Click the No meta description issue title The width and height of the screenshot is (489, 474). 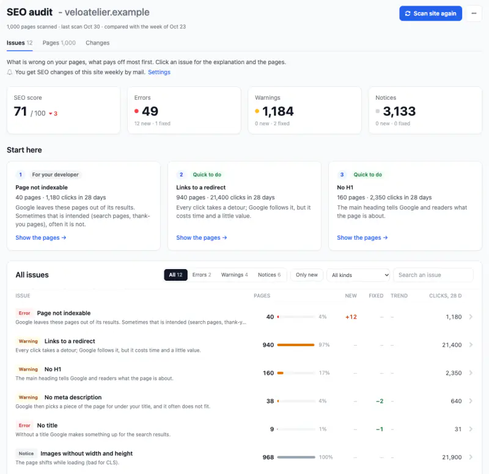pos(73,397)
